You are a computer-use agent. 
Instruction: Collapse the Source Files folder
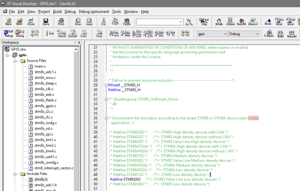pyautogui.click(x=15, y=61)
